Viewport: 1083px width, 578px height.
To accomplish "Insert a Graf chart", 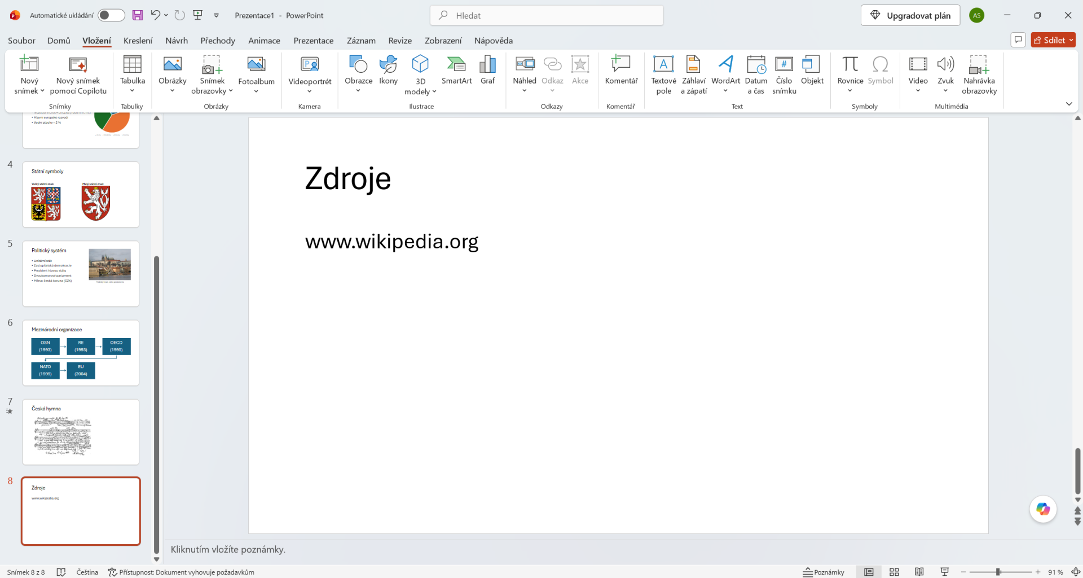I will (x=487, y=70).
